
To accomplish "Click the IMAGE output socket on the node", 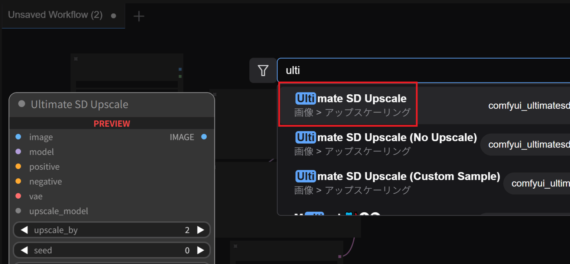I will pos(204,137).
